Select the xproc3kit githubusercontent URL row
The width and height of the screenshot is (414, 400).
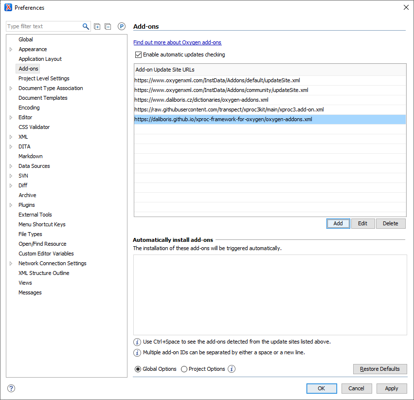[270, 109]
